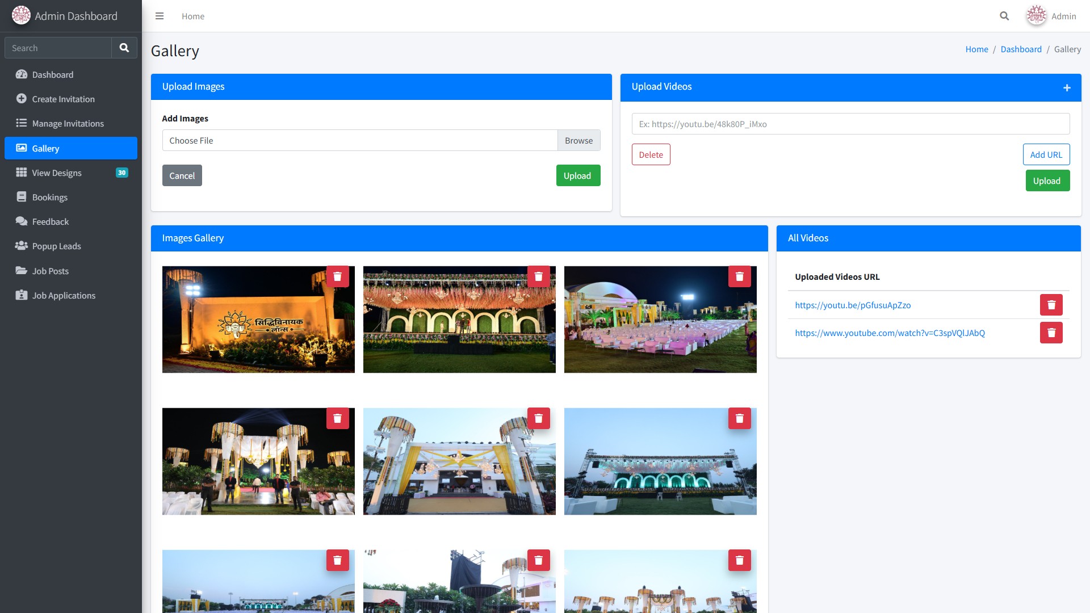The image size is (1090, 613).
Task: Click the Add URL button
Action: 1046,154
